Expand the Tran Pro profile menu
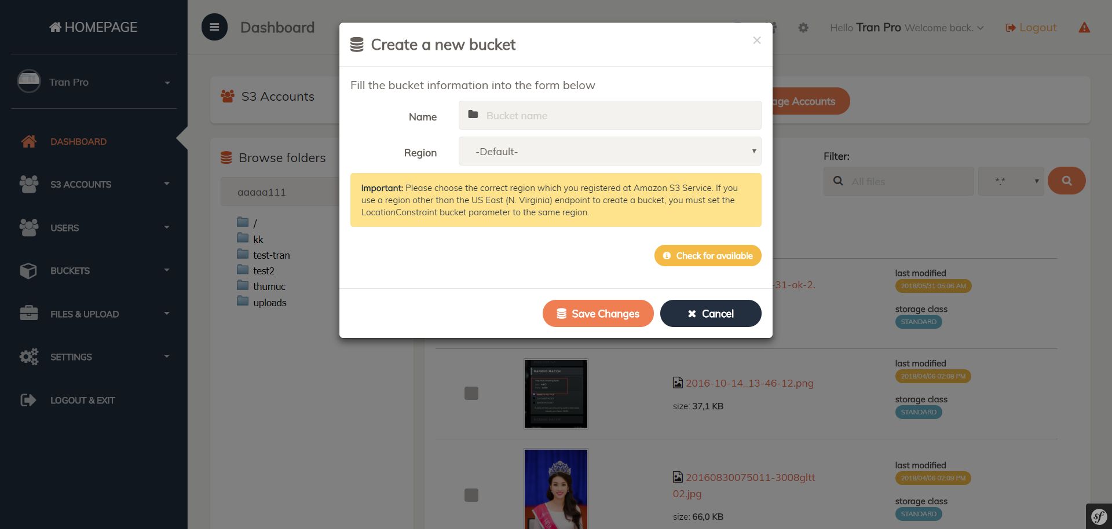Image resolution: width=1112 pixels, height=529 pixels. pos(94,82)
